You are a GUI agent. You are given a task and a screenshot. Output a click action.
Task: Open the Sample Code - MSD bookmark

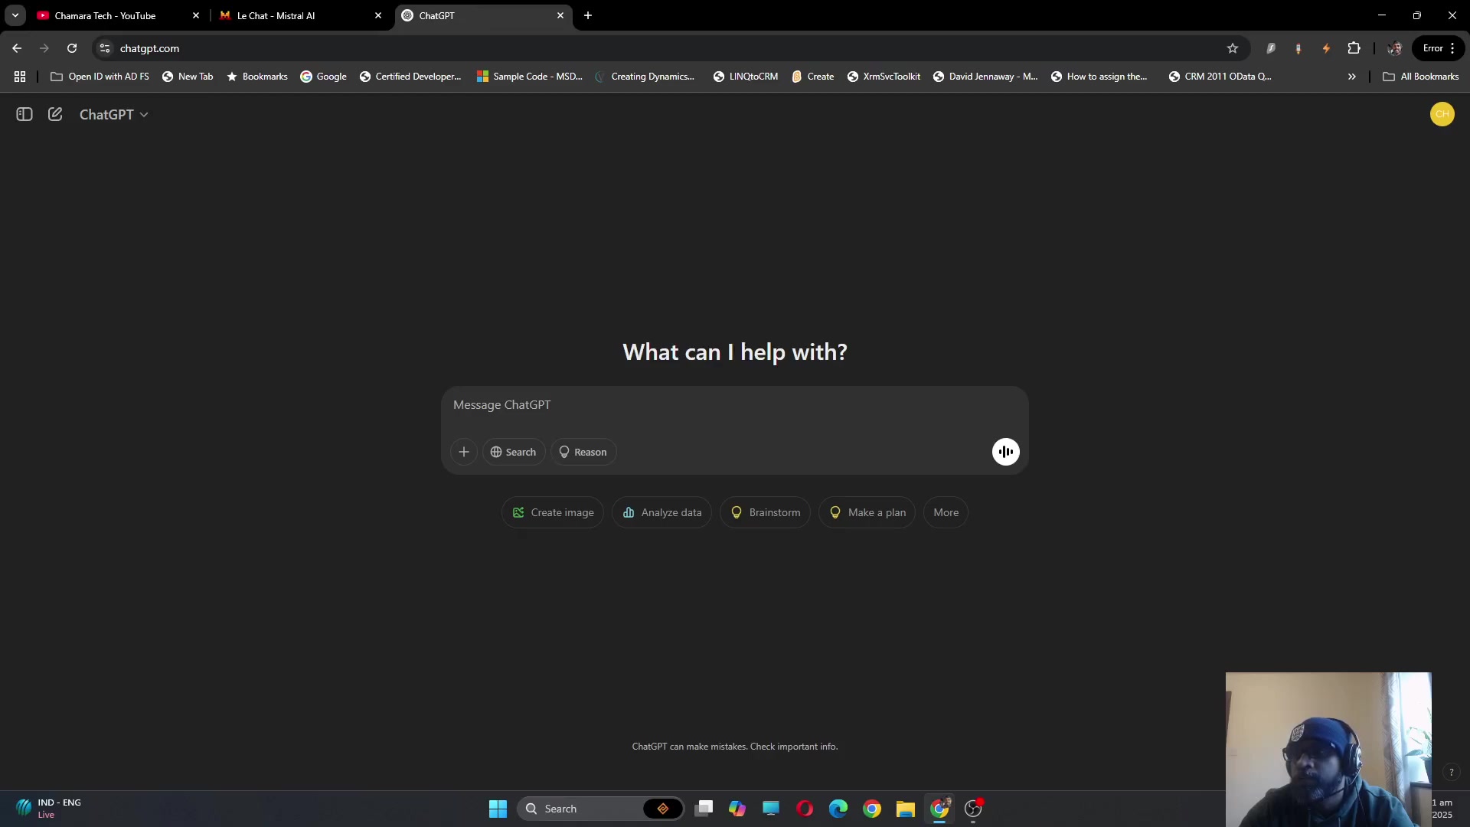point(529,77)
